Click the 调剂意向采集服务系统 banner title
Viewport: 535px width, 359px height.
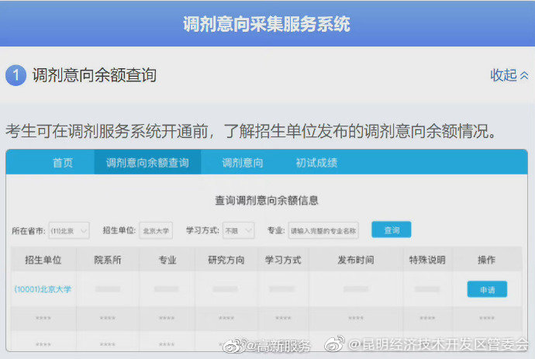267,24
